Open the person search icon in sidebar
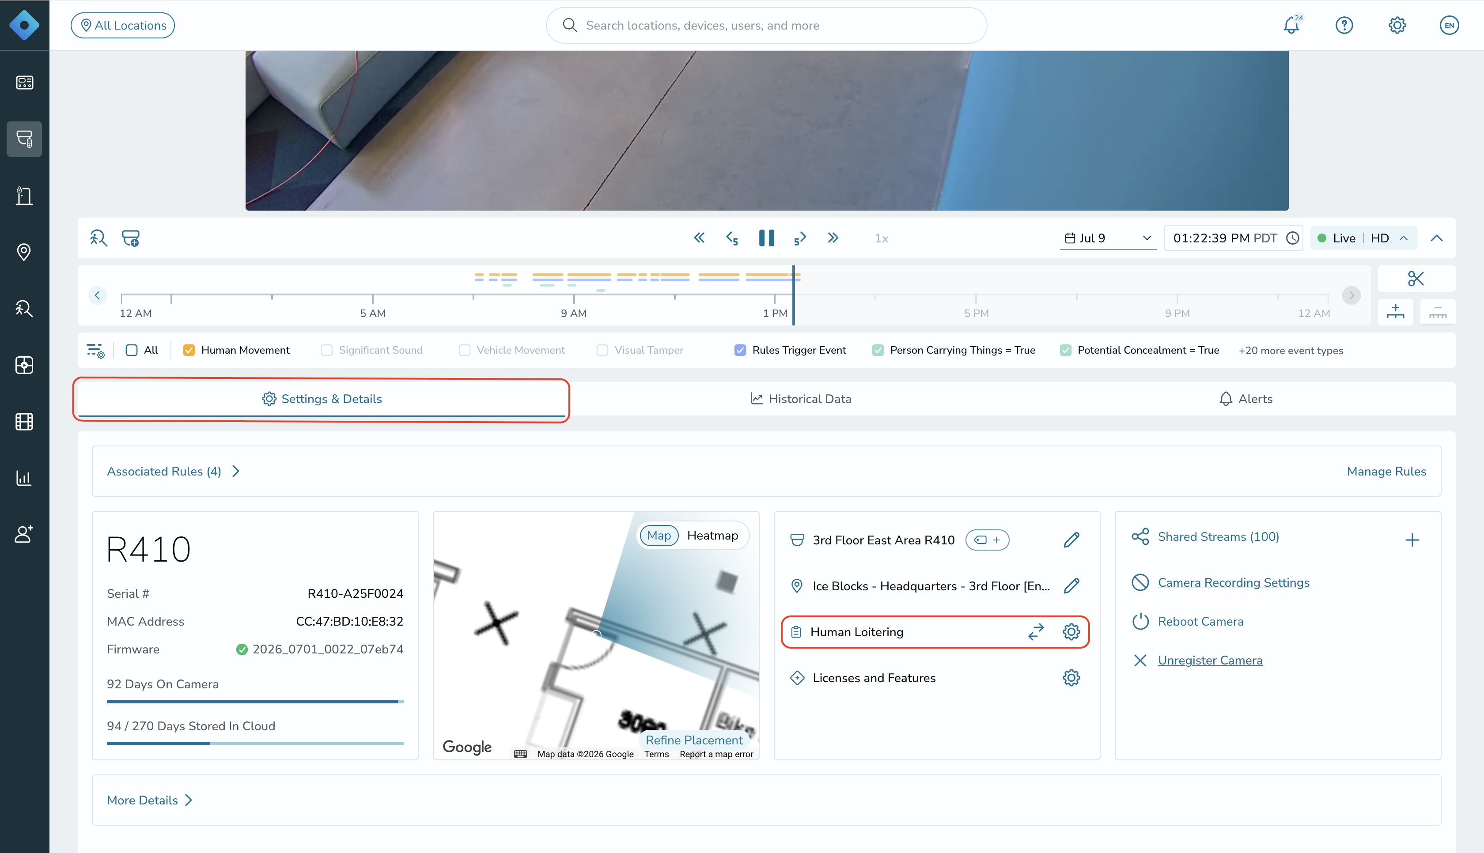 (24, 309)
